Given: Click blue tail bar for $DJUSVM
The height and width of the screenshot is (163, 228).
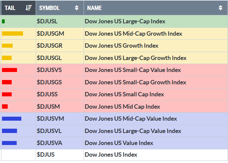Looking at the screenshot, I should pyautogui.click(x=12, y=119).
